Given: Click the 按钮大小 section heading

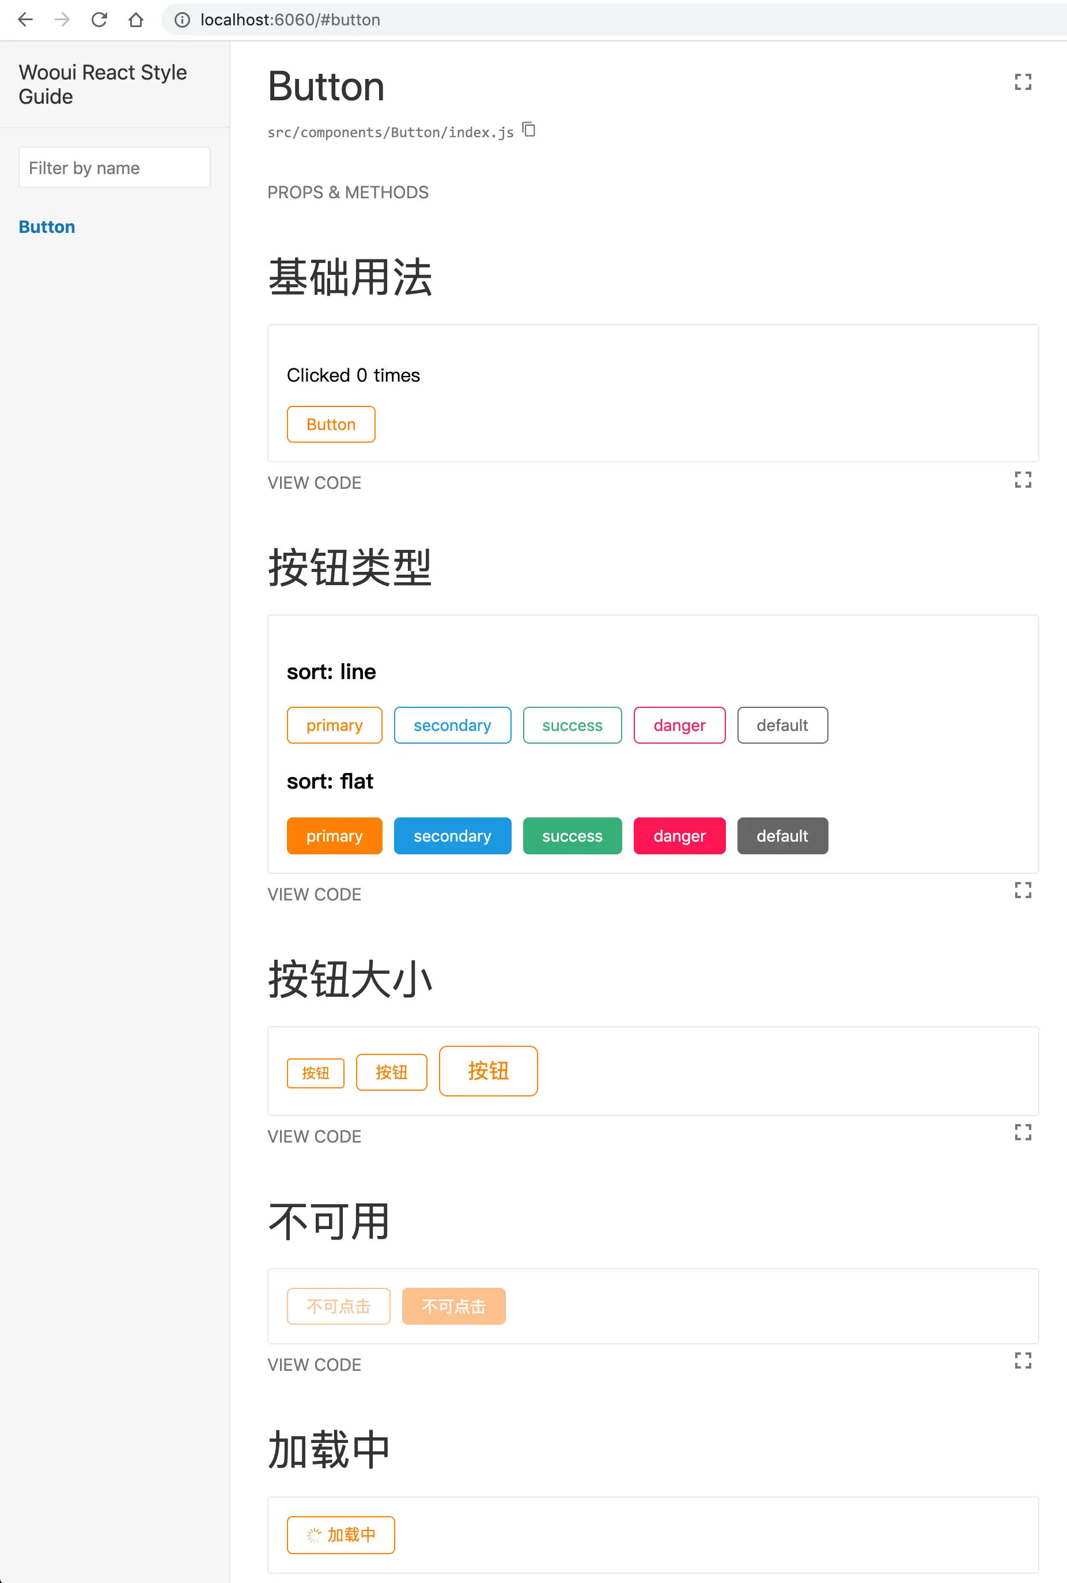Looking at the screenshot, I should (x=350, y=979).
